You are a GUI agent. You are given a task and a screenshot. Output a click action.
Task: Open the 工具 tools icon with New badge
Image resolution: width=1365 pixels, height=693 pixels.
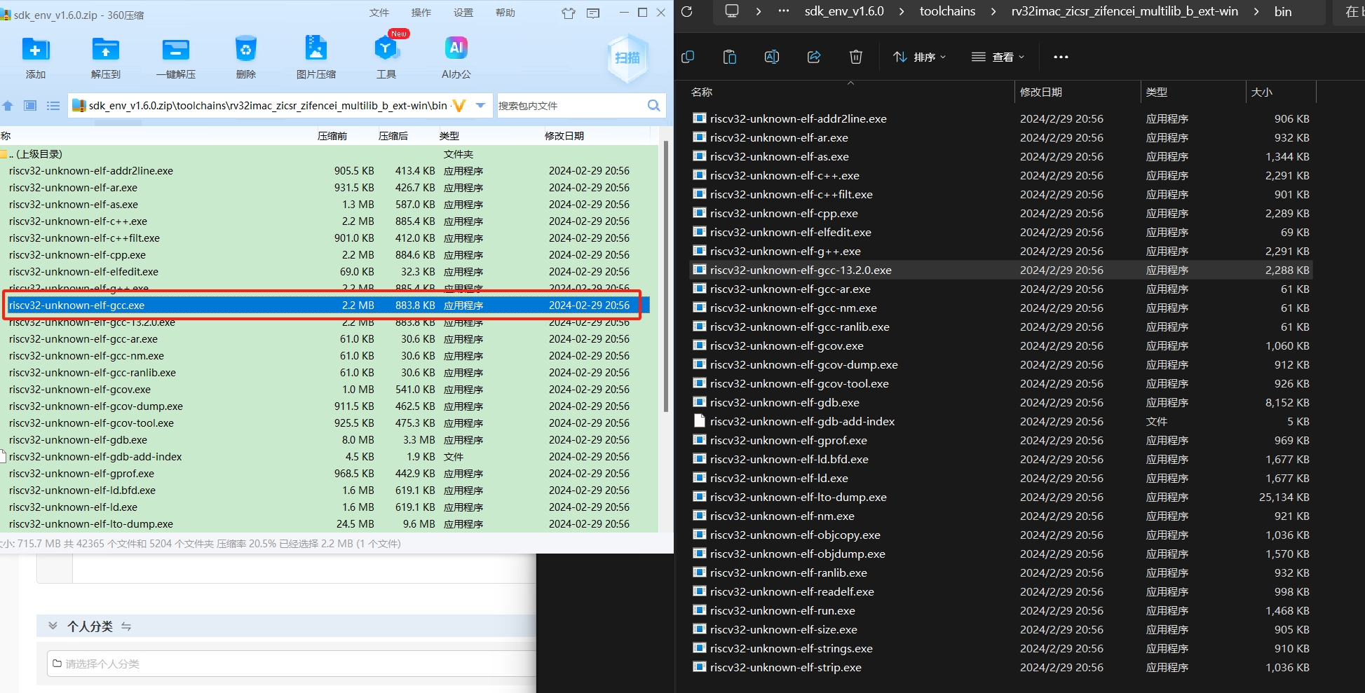386,48
